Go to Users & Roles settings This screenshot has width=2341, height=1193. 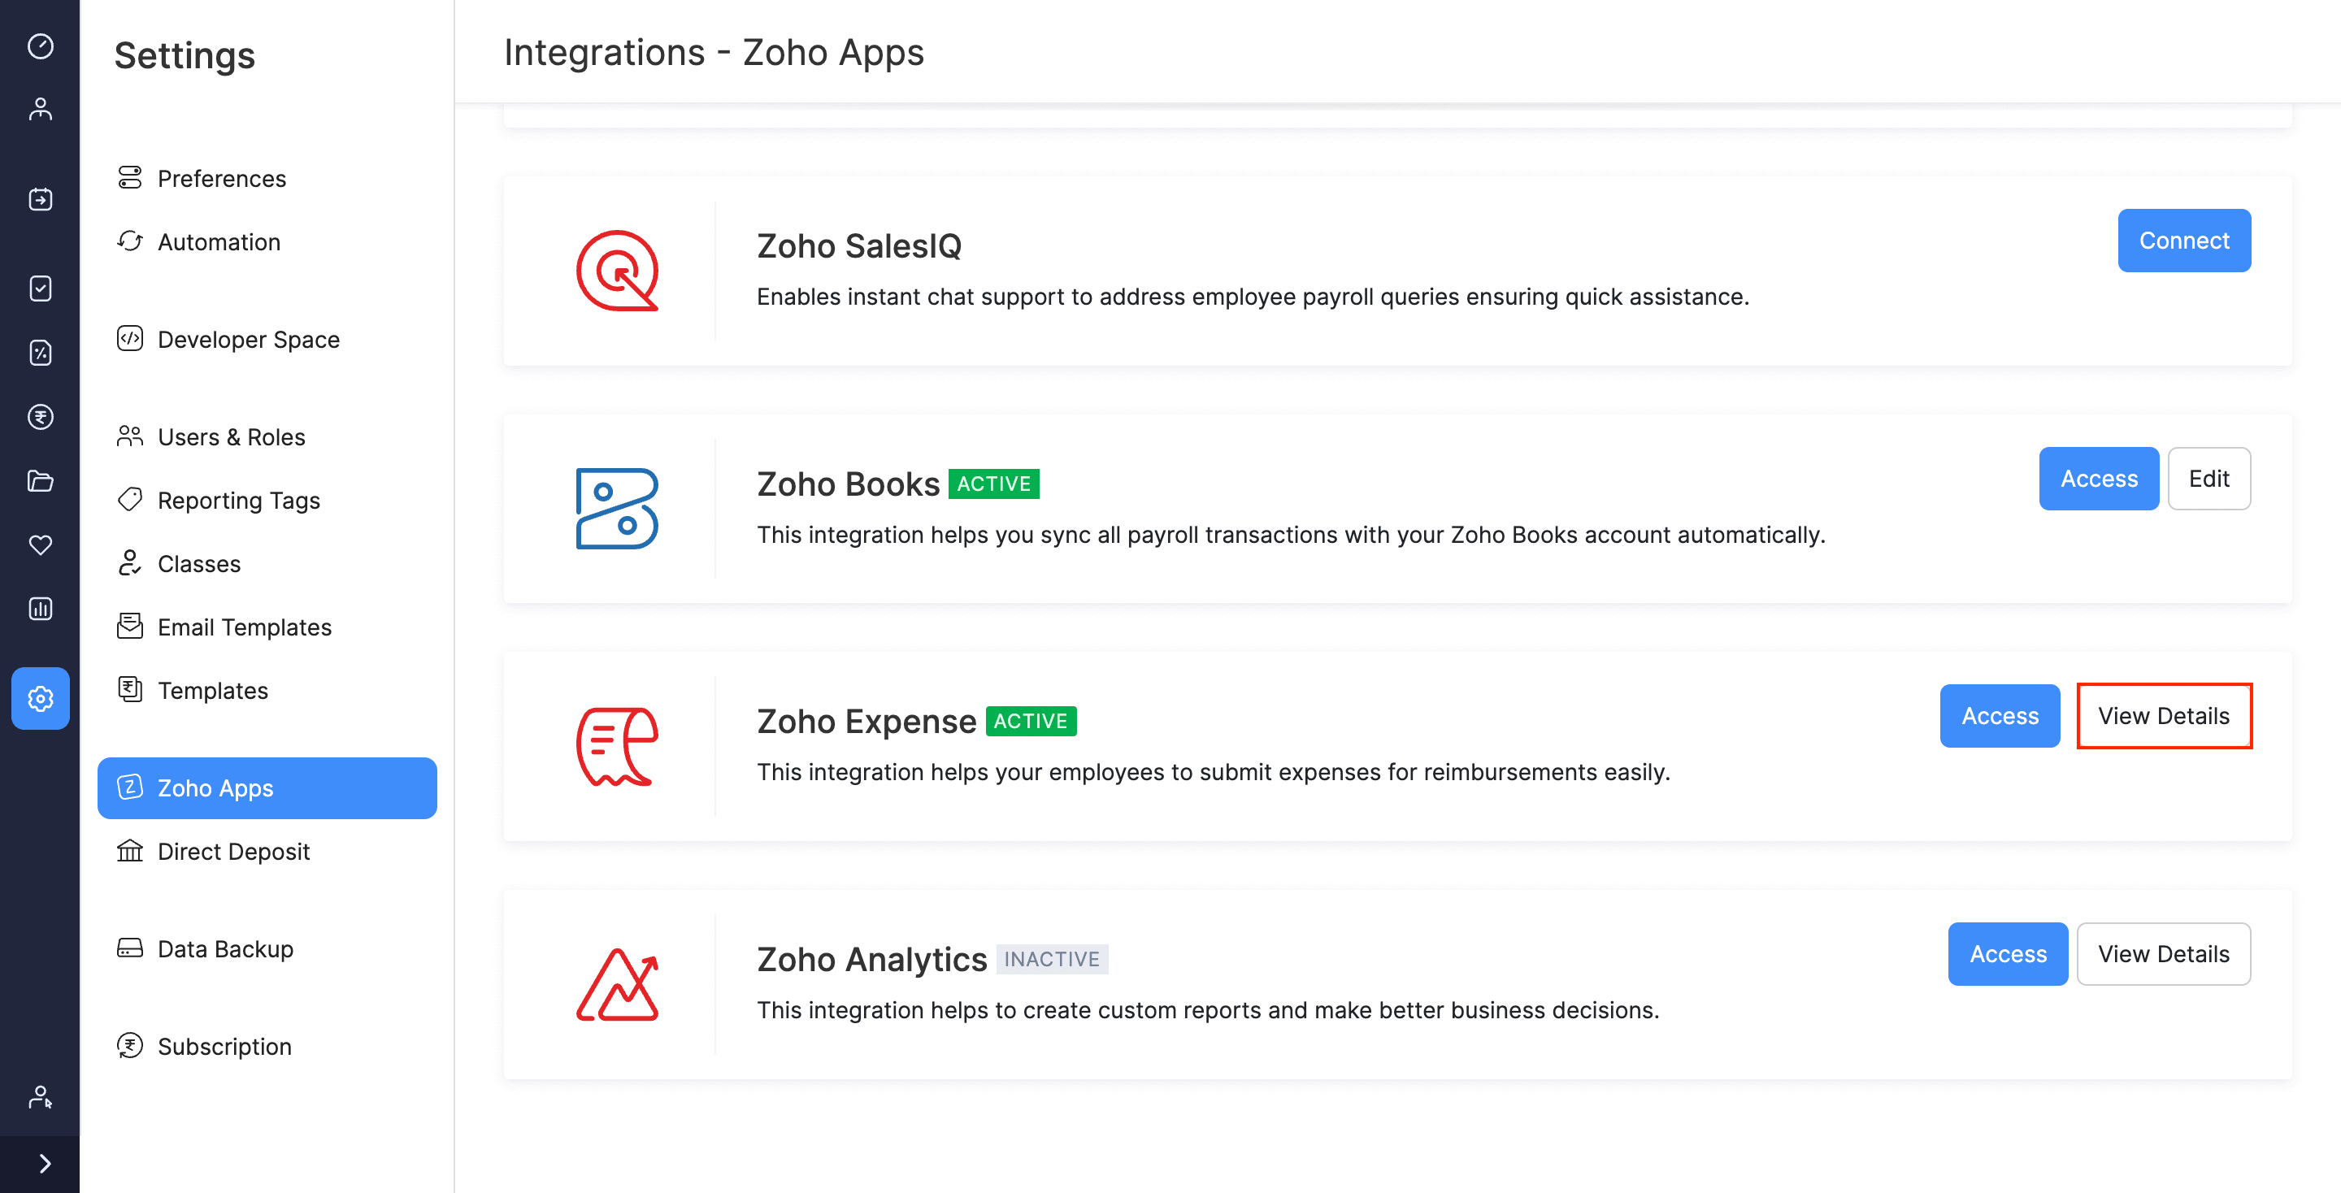click(231, 437)
